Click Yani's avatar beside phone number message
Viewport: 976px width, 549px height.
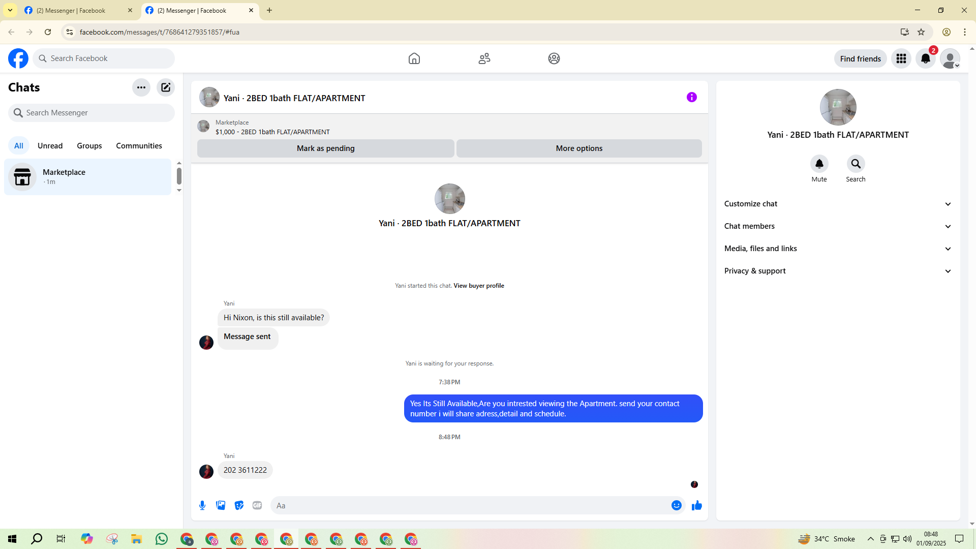[x=206, y=472]
